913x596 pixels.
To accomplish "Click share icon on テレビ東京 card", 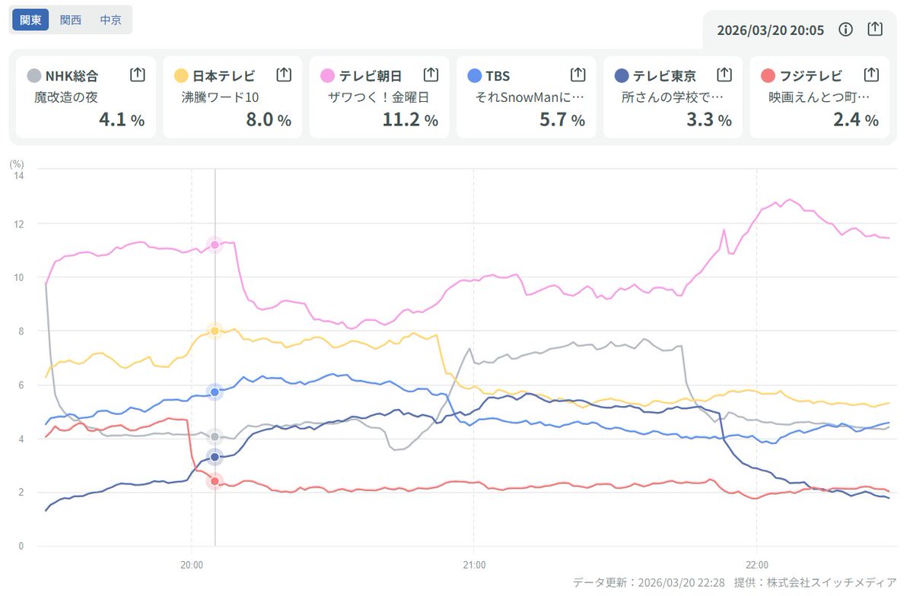I will (724, 74).
